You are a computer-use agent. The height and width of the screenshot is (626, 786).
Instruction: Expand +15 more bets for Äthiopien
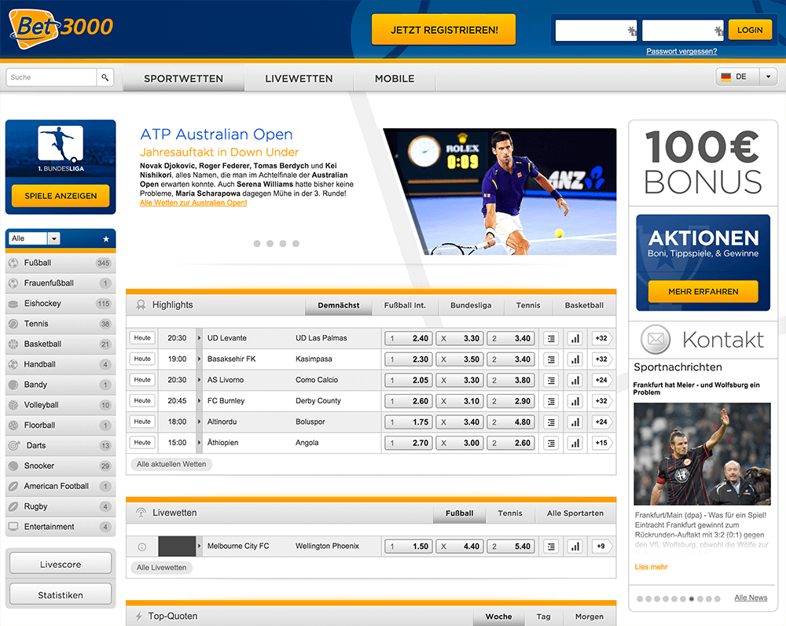click(x=601, y=443)
